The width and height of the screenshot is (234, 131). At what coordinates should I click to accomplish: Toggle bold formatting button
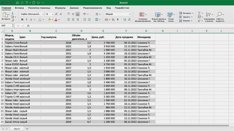coord(22,20)
